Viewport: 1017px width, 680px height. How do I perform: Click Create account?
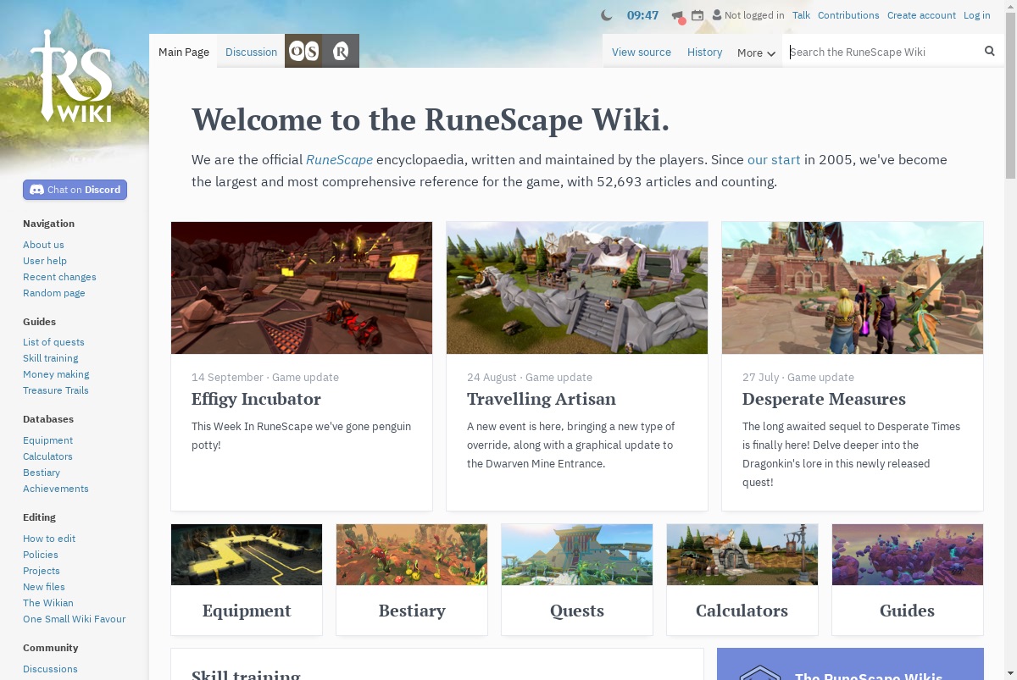pos(921,15)
